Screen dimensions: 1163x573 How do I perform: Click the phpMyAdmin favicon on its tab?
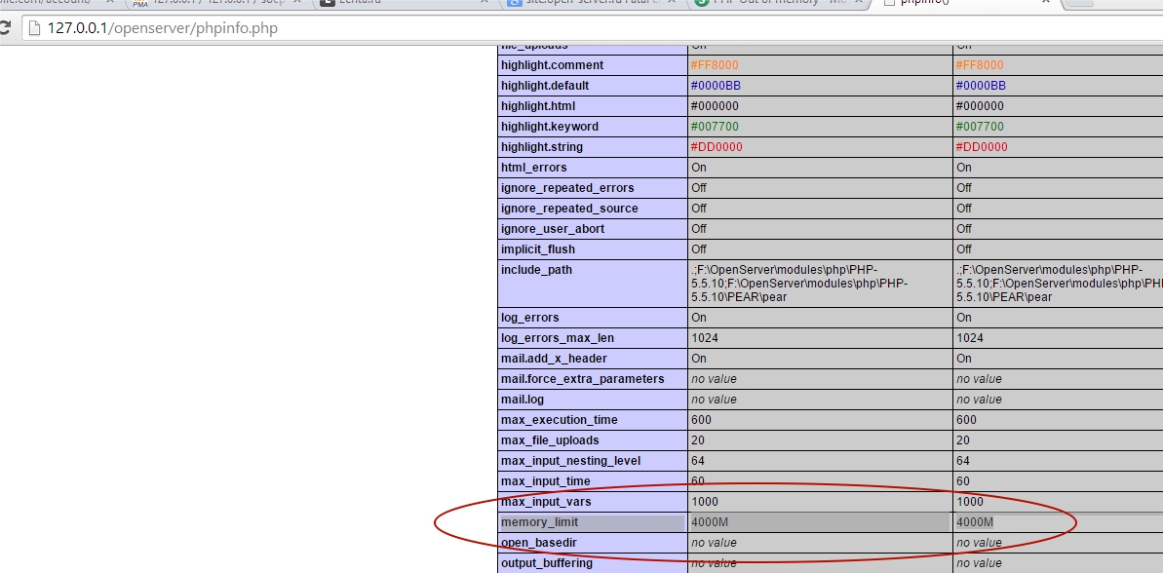pyautogui.click(x=140, y=4)
